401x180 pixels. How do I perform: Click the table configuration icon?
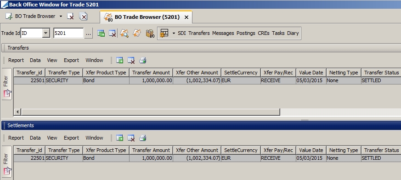pyautogui.click(x=164, y=33)
